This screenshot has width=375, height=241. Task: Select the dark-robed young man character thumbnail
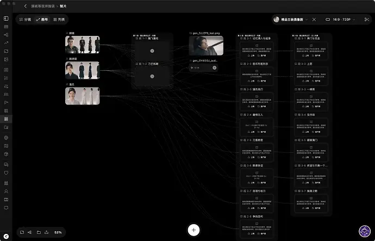click(x=83, y=70)
